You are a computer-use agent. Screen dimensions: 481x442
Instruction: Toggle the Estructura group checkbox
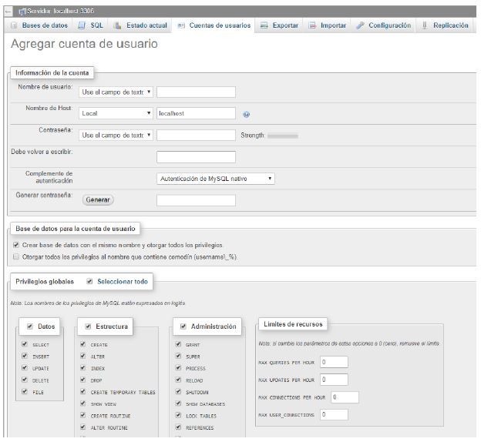click(88, 326)
